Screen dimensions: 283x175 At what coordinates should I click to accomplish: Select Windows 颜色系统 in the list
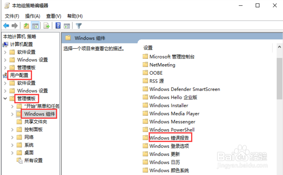pos(169,170)
